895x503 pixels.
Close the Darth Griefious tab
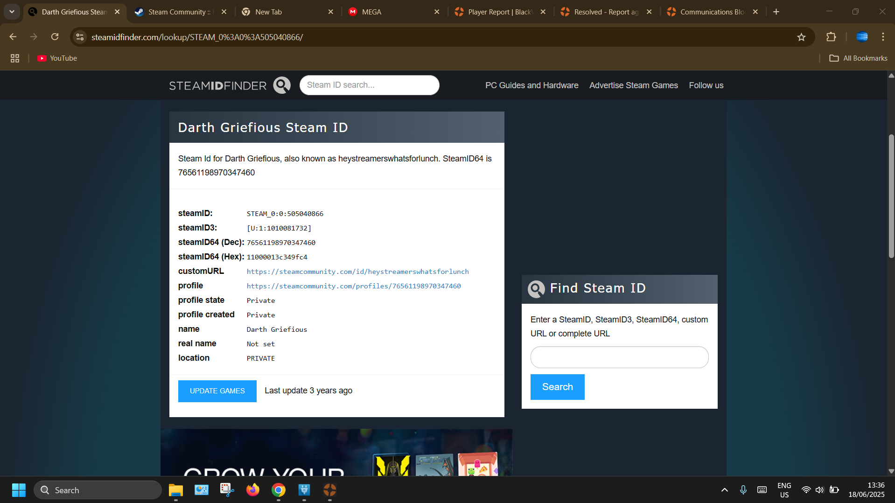pyautogui.click(x=117, y=12)
